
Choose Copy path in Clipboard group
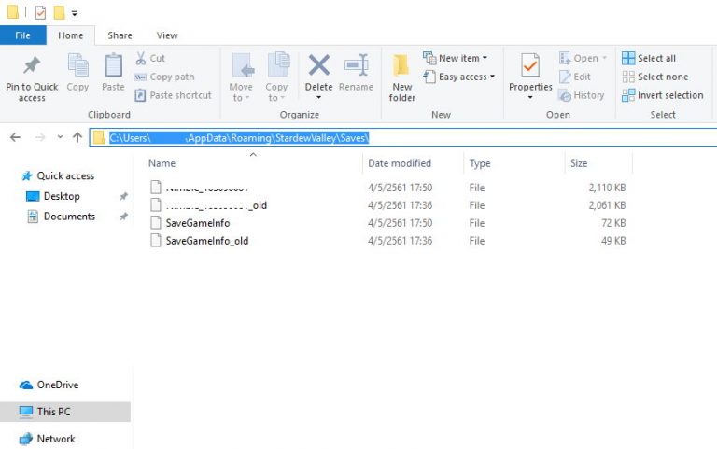tap(164, 77)
